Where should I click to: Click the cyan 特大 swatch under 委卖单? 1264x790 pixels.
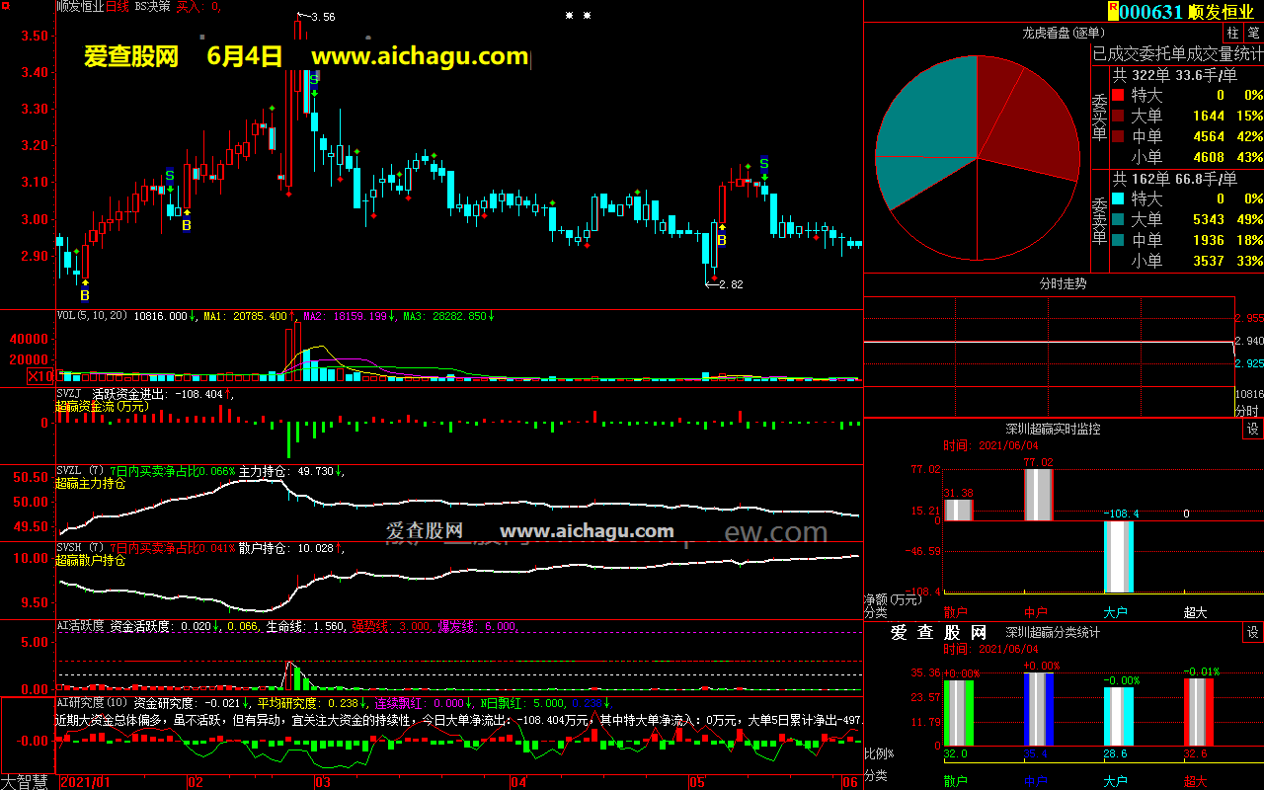(x=1118, y=198)
